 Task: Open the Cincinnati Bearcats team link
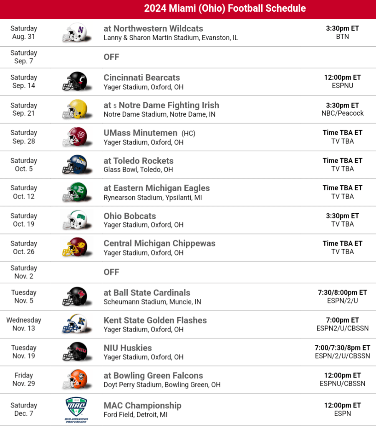pos(141,78)
